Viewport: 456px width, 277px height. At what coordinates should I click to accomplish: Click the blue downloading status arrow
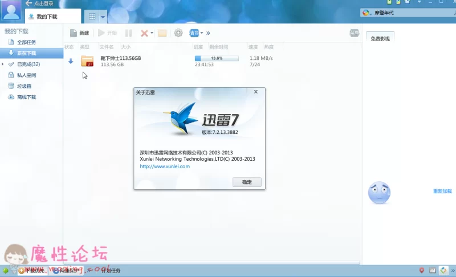71,61
